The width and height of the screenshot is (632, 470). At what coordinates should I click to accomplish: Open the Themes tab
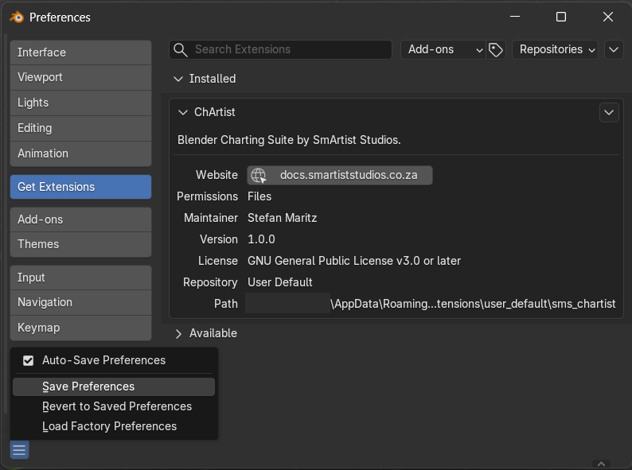tap(80, 244)
